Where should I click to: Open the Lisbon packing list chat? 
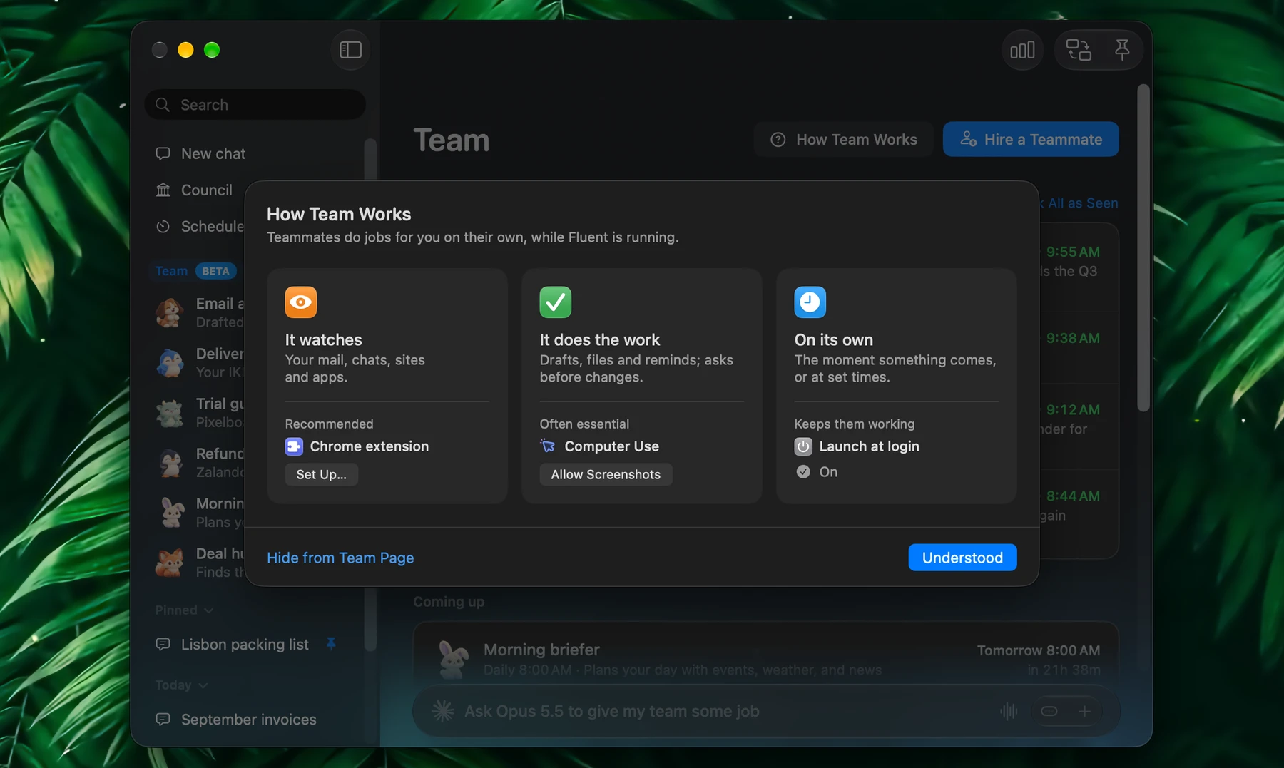[x=245, y=645]
